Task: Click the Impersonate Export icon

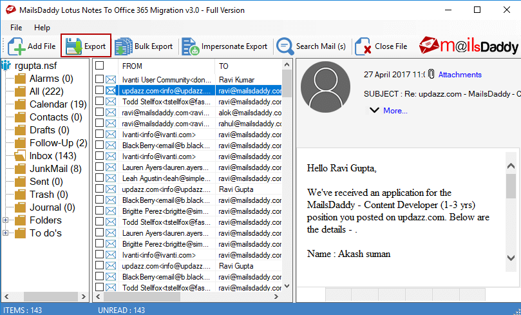Action: point(191,46)
